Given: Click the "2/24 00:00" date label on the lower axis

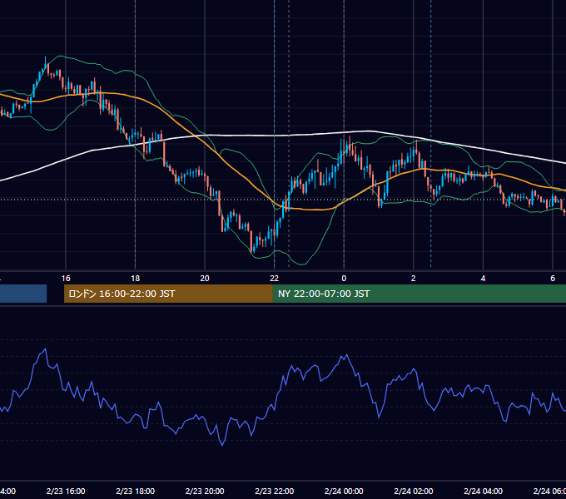Looking at the screenshot, I should tap(344, 491).
